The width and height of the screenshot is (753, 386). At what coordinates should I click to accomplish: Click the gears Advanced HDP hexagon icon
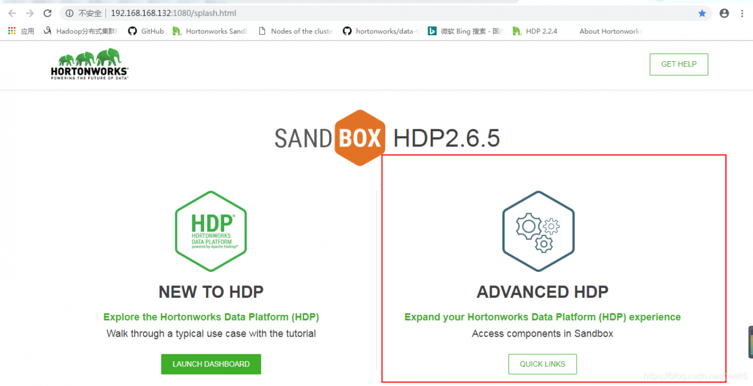point(538,231)
